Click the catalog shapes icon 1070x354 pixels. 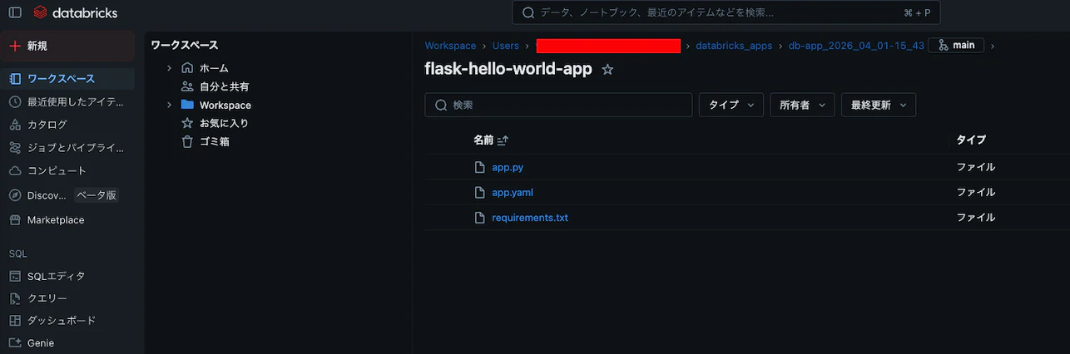tap(15, 124)
